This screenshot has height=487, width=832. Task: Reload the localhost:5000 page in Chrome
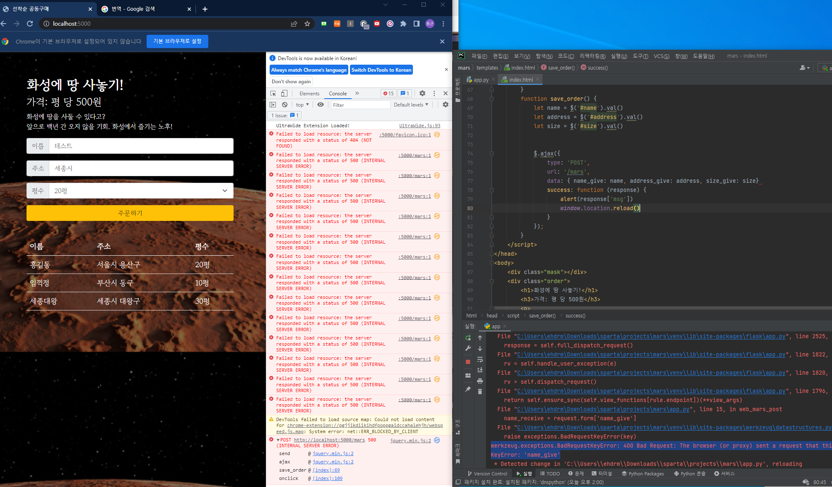coord(30,24)
